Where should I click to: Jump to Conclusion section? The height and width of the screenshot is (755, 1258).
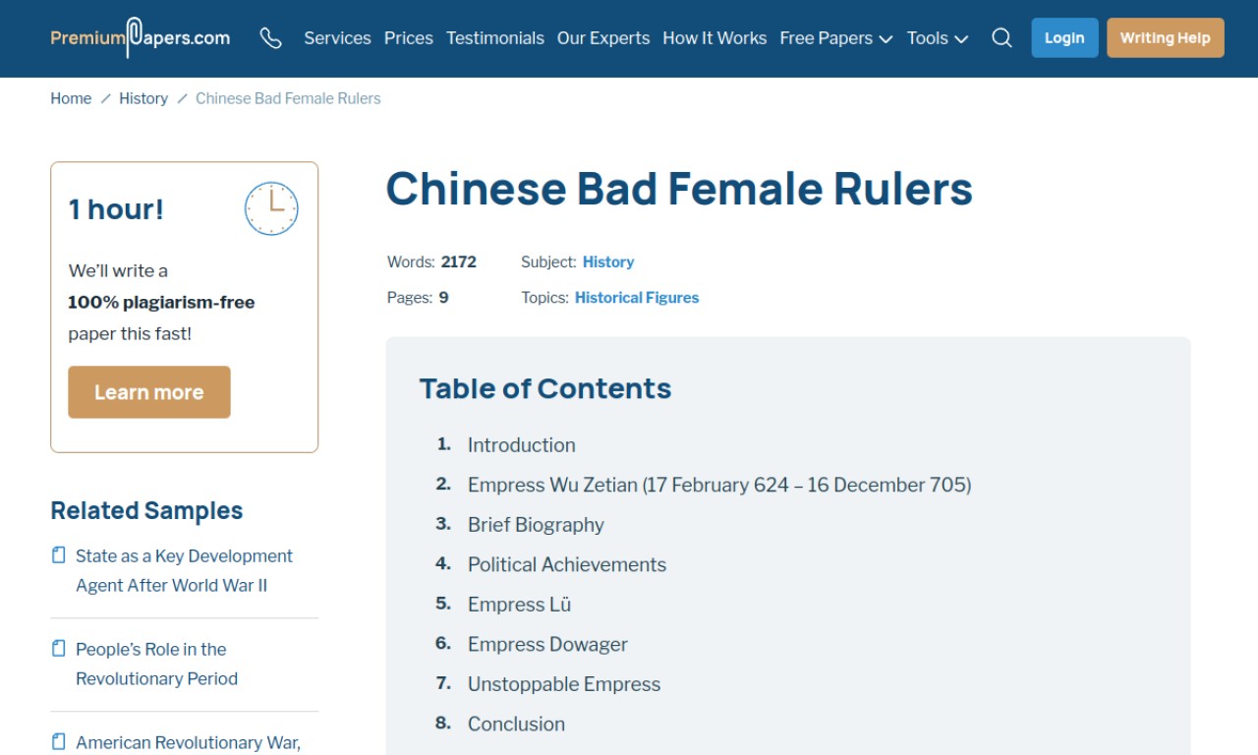(x=516, y=724)
